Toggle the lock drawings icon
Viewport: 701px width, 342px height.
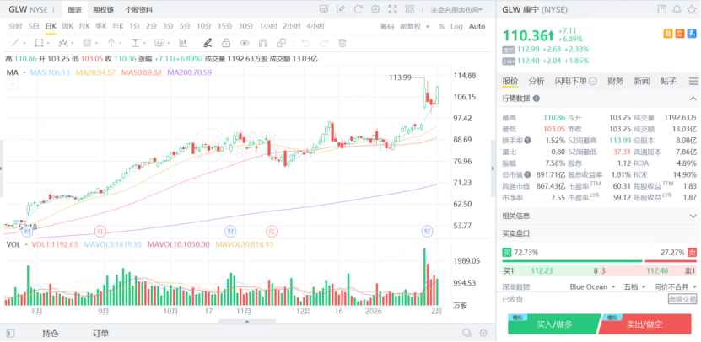click(226, 43)
